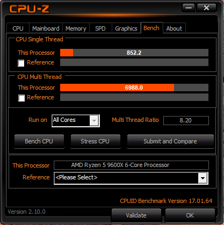Click the Stress CPU button
The width and height of the screenshot is (224, 225).
pos(95,141)
